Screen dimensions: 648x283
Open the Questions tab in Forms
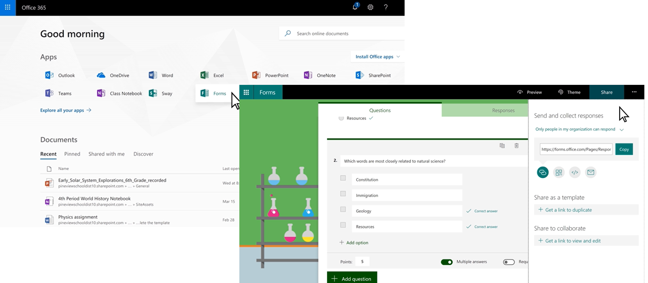380,110
